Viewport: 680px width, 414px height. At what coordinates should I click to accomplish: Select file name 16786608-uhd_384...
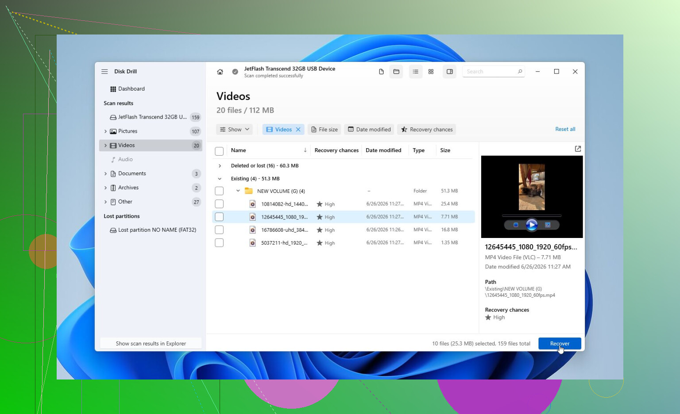[x=285, y=230]
